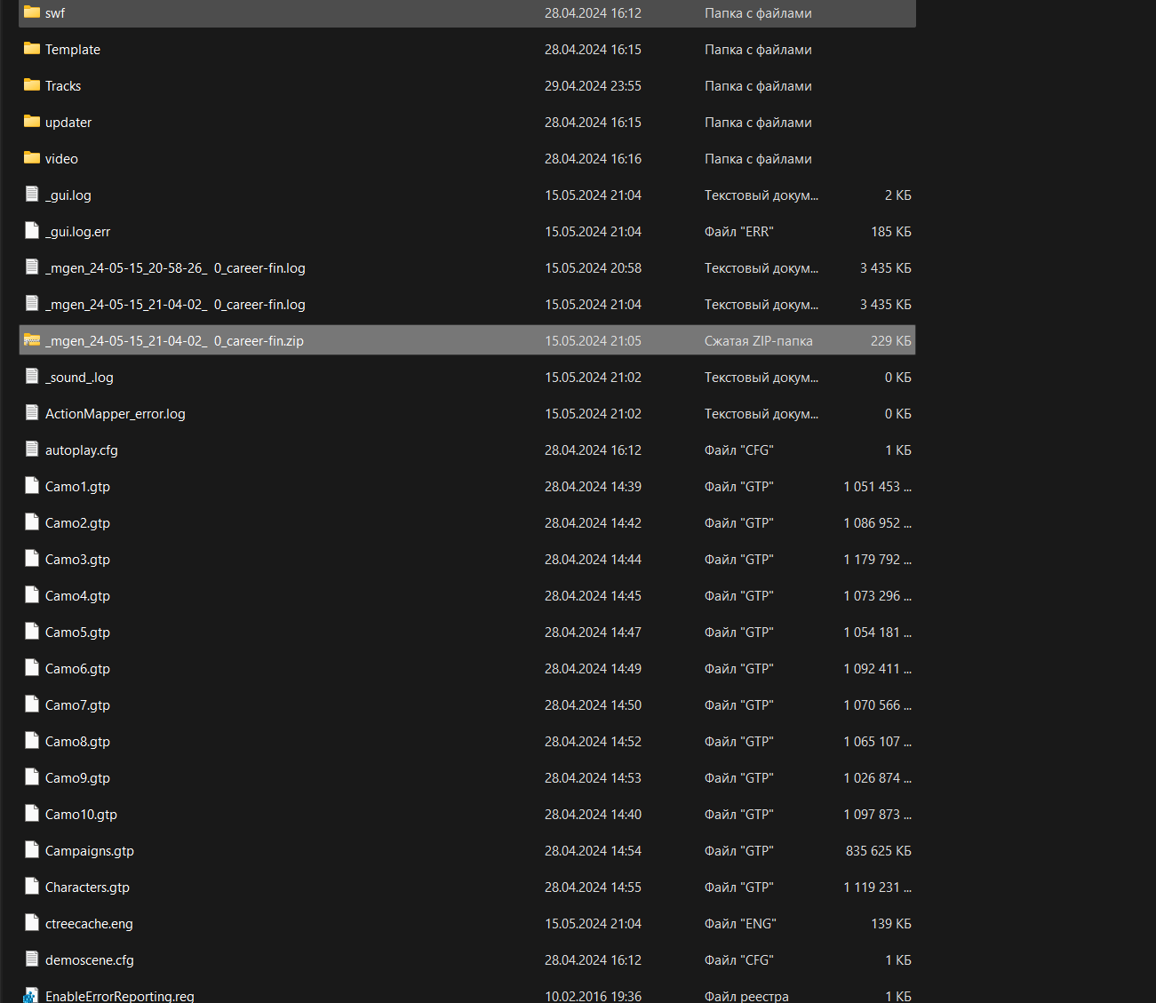The height and width of the screenshot is (1003, 1156).
Task: Click the Camo10.gtp file icon
Action: tap(32, 814)
